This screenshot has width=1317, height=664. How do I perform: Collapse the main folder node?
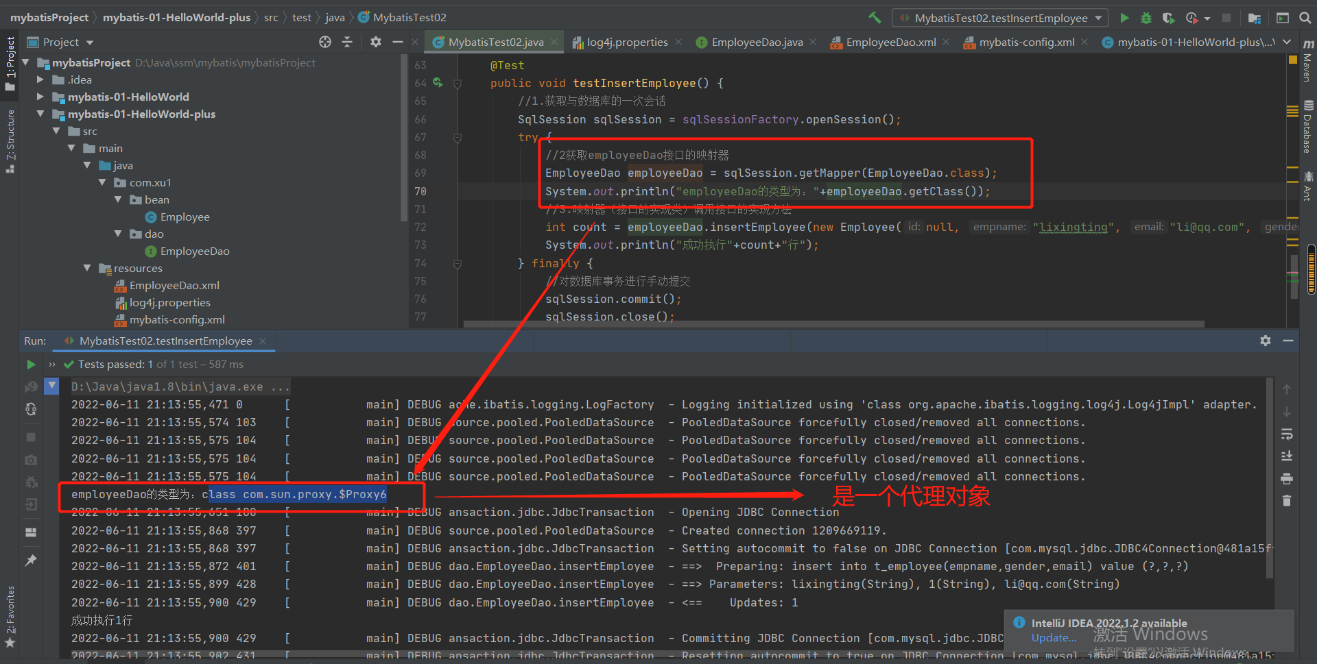[x=71, y=148]
